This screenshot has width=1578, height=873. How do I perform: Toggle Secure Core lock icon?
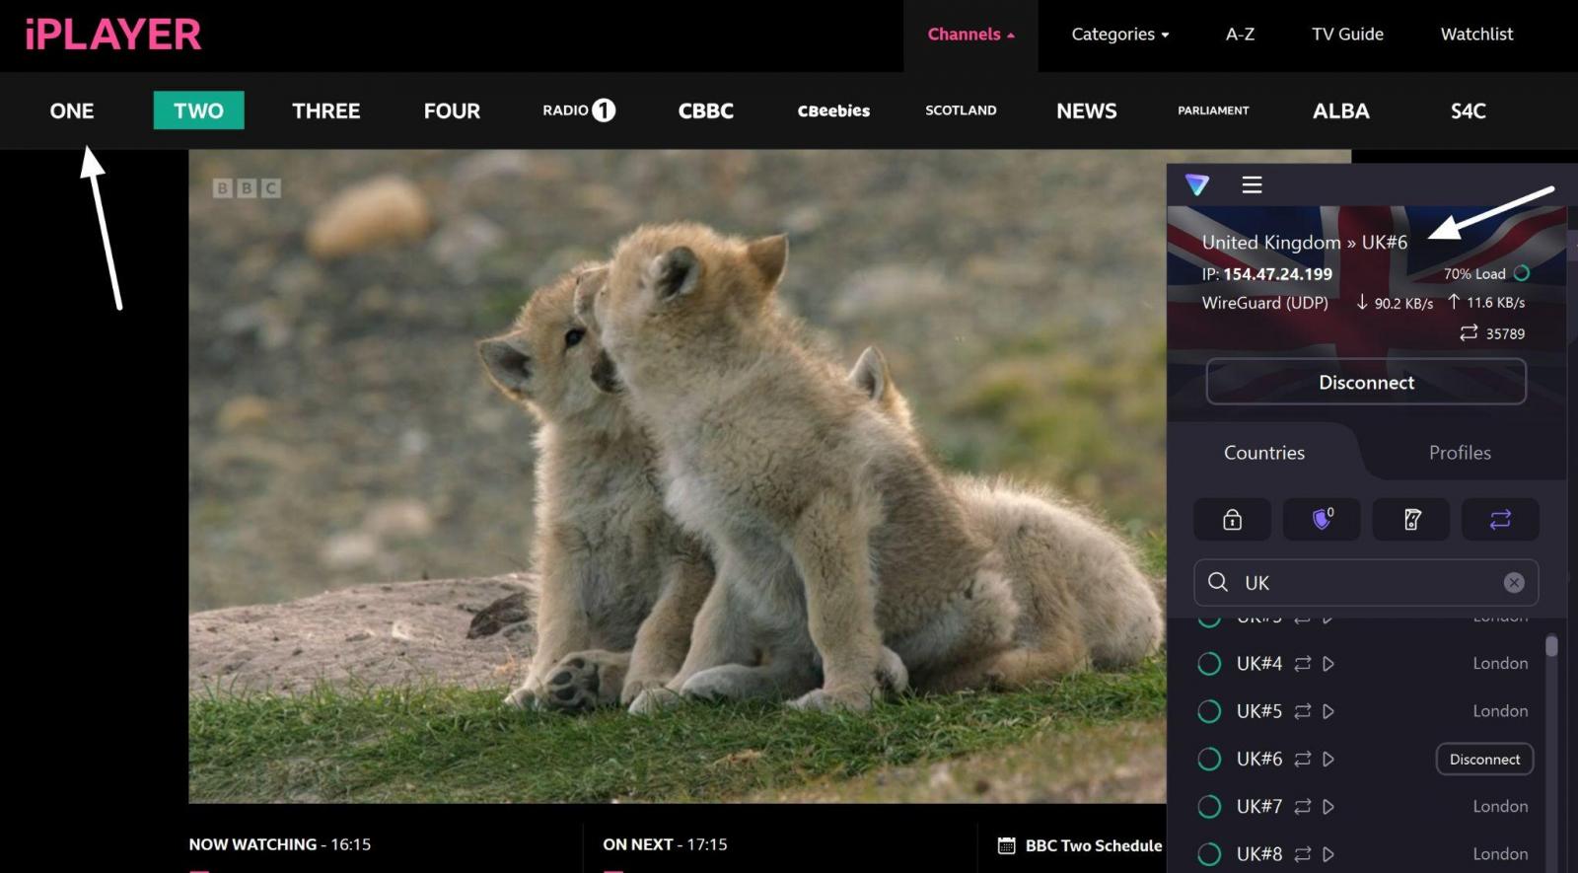tap(1232, 520)
